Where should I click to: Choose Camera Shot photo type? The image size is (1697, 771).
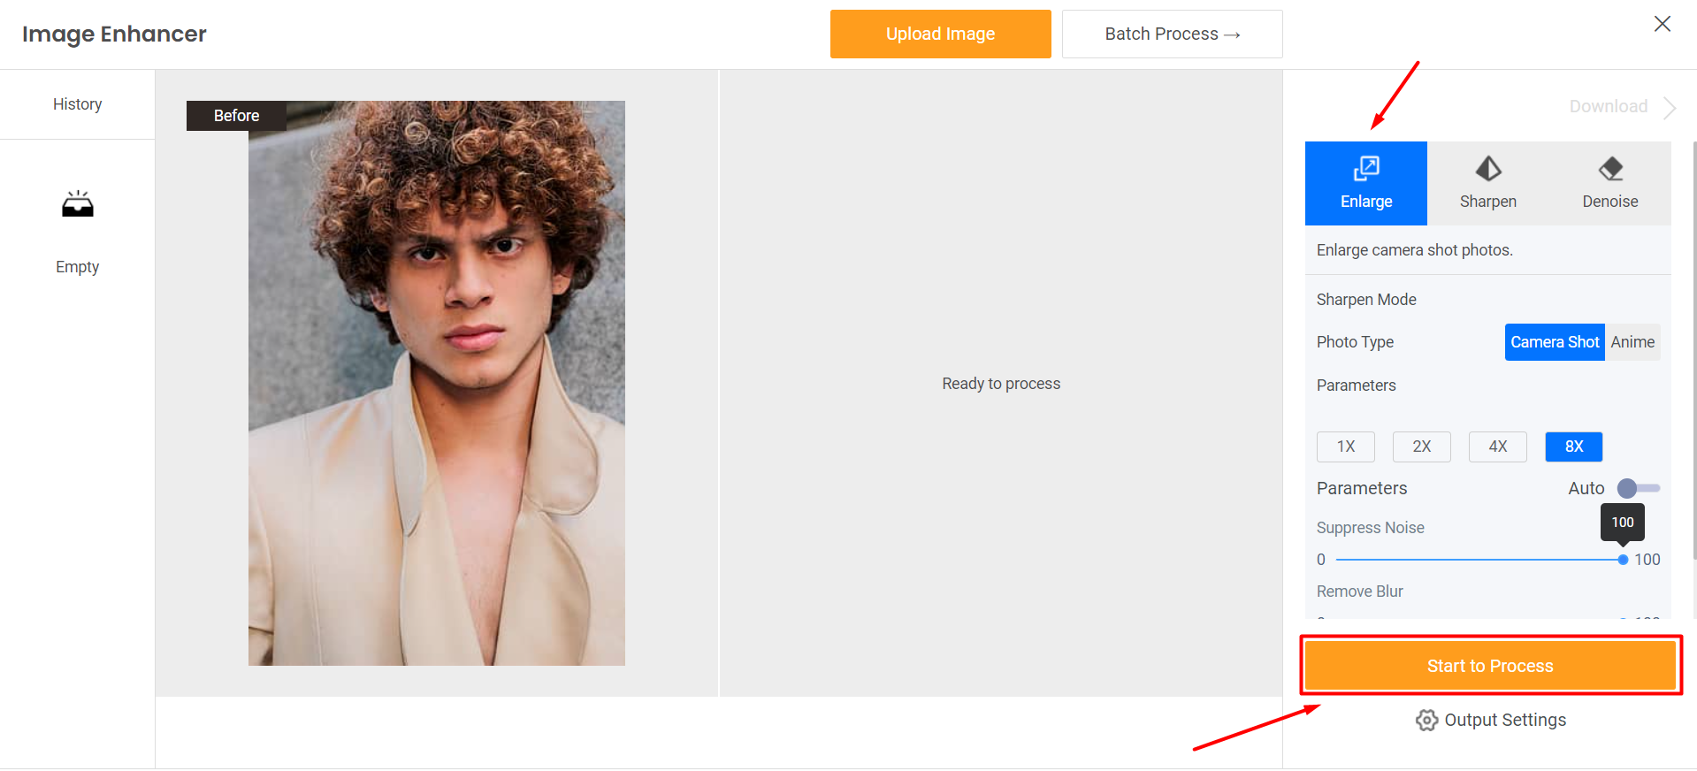pos(1555,342)
